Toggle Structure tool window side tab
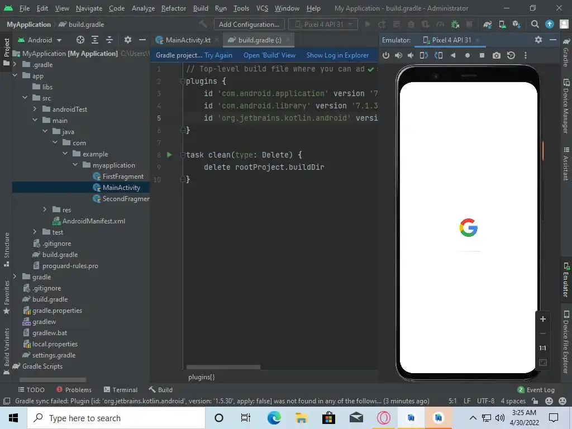 pos(6,250)
